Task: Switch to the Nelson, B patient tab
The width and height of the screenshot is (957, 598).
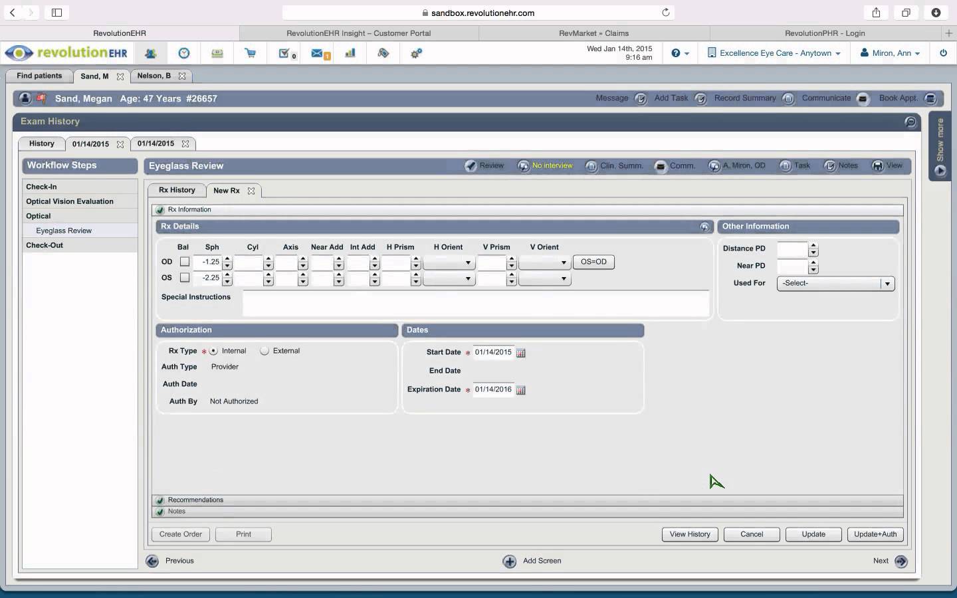Action: [154, 76]
